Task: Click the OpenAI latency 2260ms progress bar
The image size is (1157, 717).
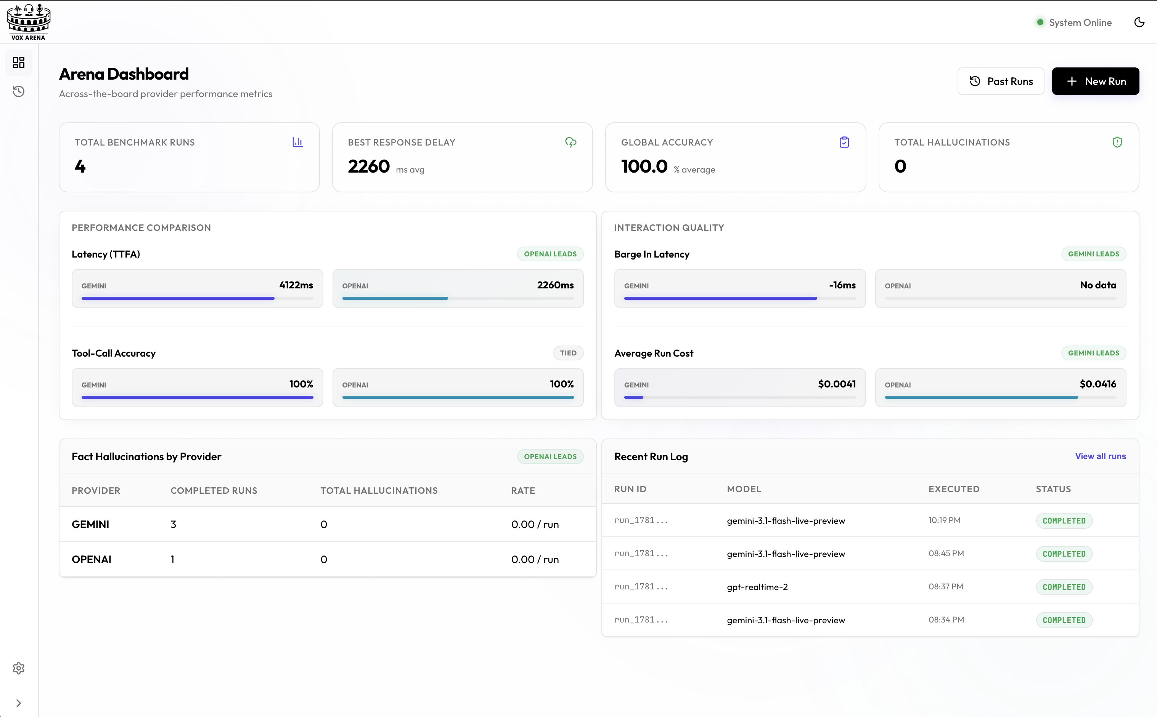Action: [x=458, y=298]
